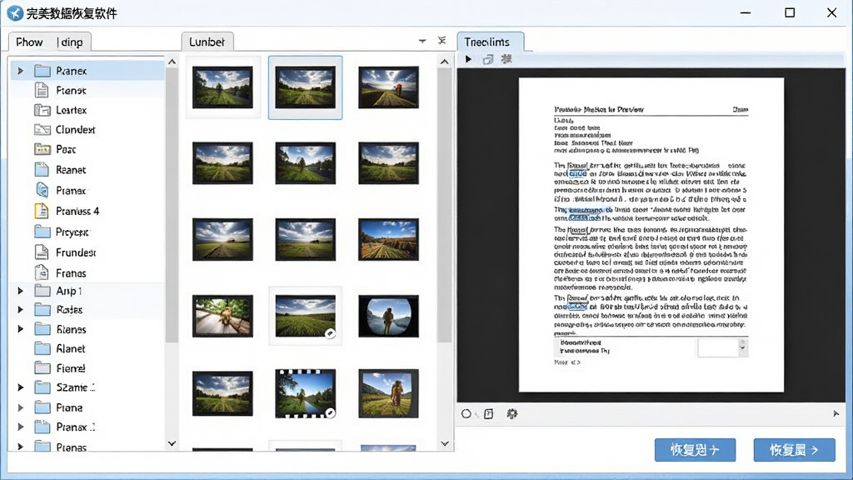853x480 pixels.
Task: Select the Lunbet tab
Action: click(x=207, y=42)
